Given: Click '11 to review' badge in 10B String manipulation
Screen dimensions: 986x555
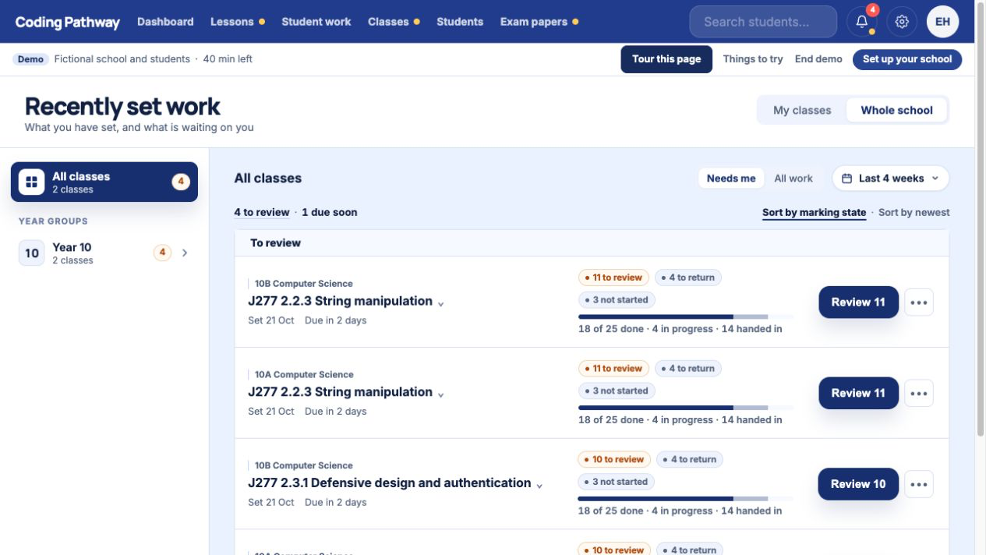Looking at the screenshot, I should tap(613, 277).
